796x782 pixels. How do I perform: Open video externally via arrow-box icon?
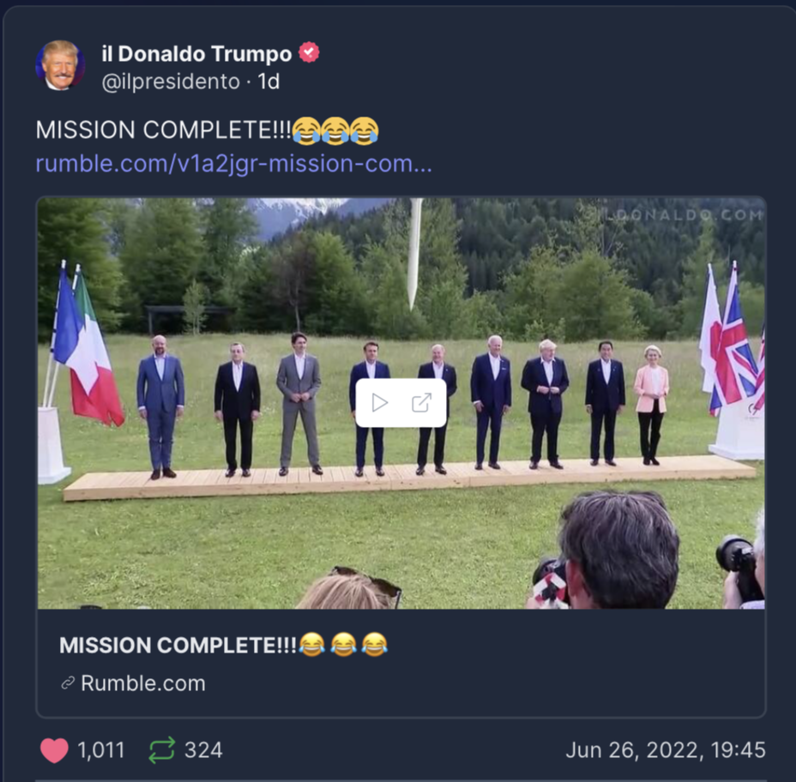tap(421, 403)
